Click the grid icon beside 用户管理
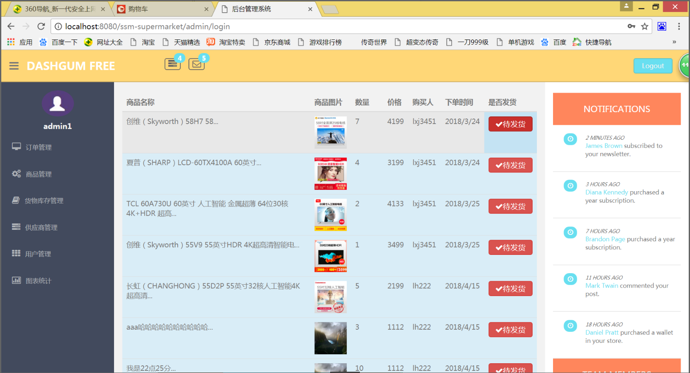This screenshot has height=373, width=690. (x=16, y=253)
